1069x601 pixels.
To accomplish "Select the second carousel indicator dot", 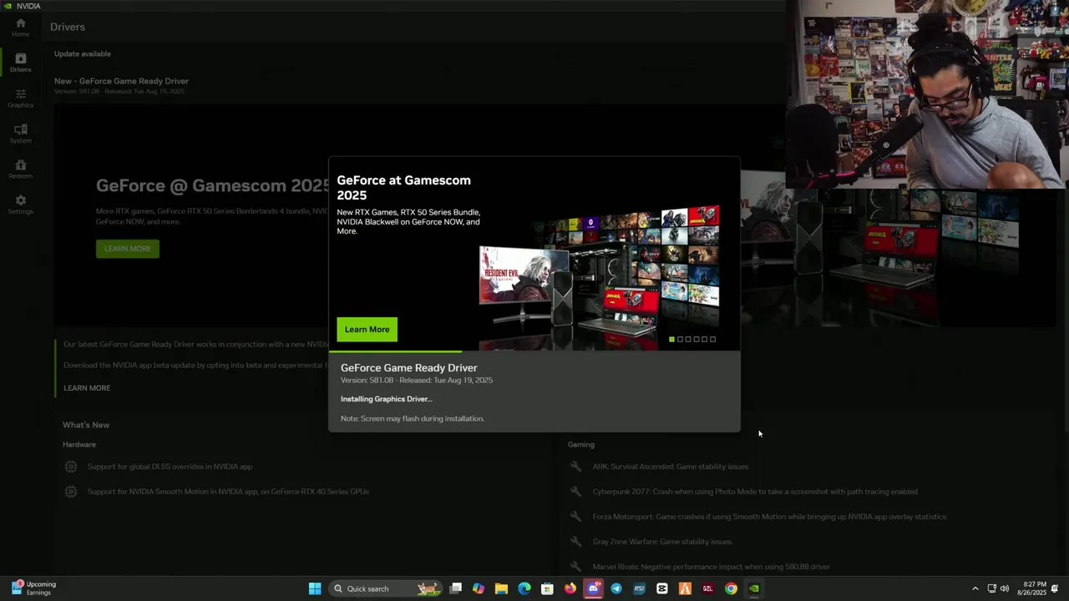I will coord(680,339).
